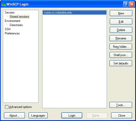Click the Help question mark button
This screenshot has width=136, height=121.
(126, 4)
